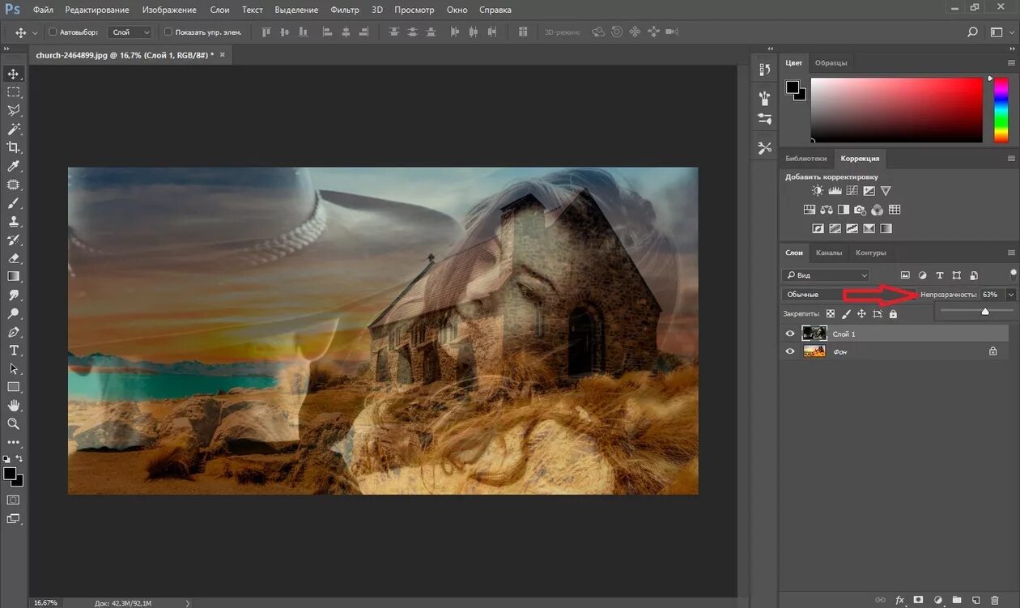Hide the Слой 1 layer
Screen dimensions: 1020x608
[790, 334]
